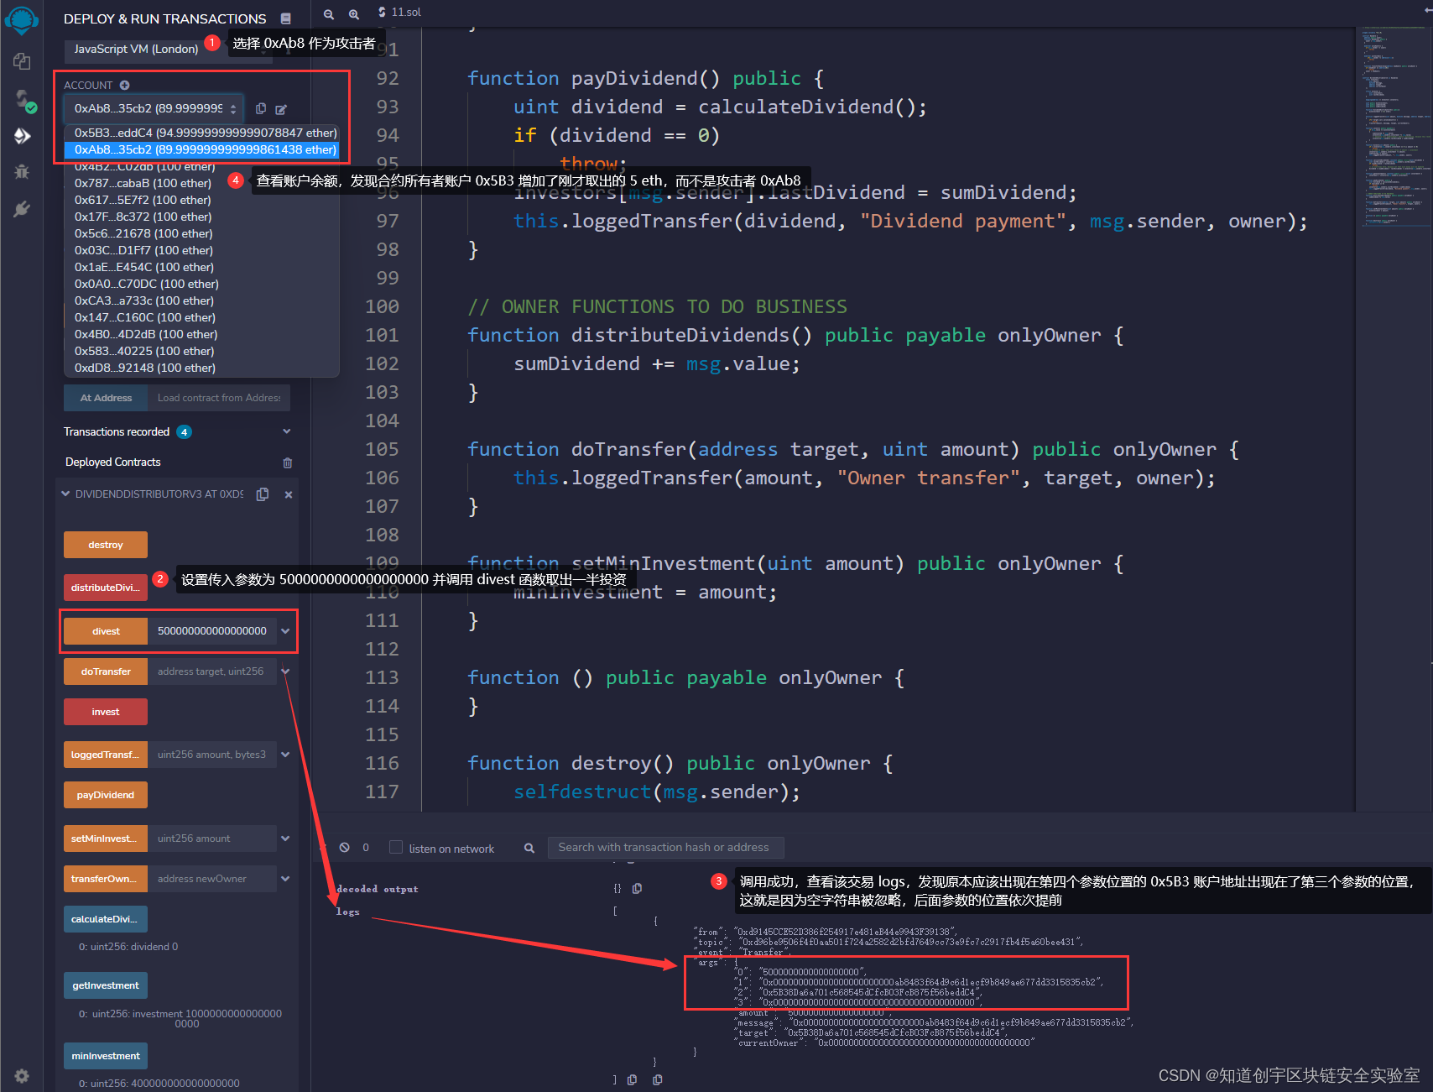
Task: Create a new account with the plus icon
Action: point(125,85)
